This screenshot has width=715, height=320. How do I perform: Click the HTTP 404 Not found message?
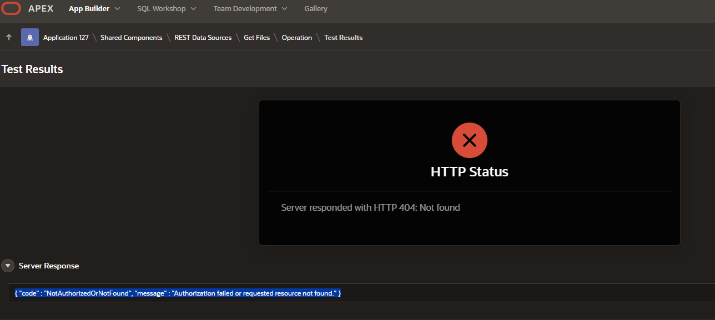pos(370,207)
